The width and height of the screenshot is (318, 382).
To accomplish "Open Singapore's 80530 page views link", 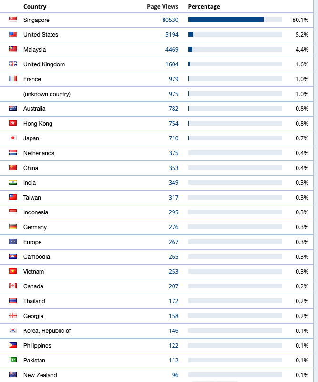I will click(170, 20).
